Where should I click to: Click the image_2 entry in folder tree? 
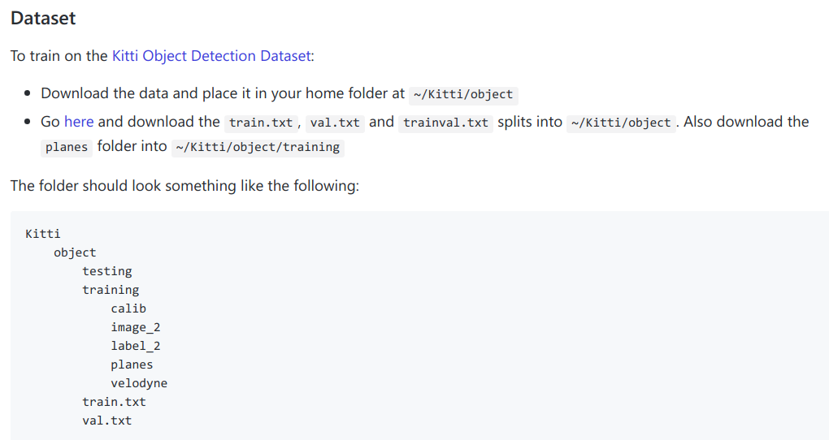[136, 327]
